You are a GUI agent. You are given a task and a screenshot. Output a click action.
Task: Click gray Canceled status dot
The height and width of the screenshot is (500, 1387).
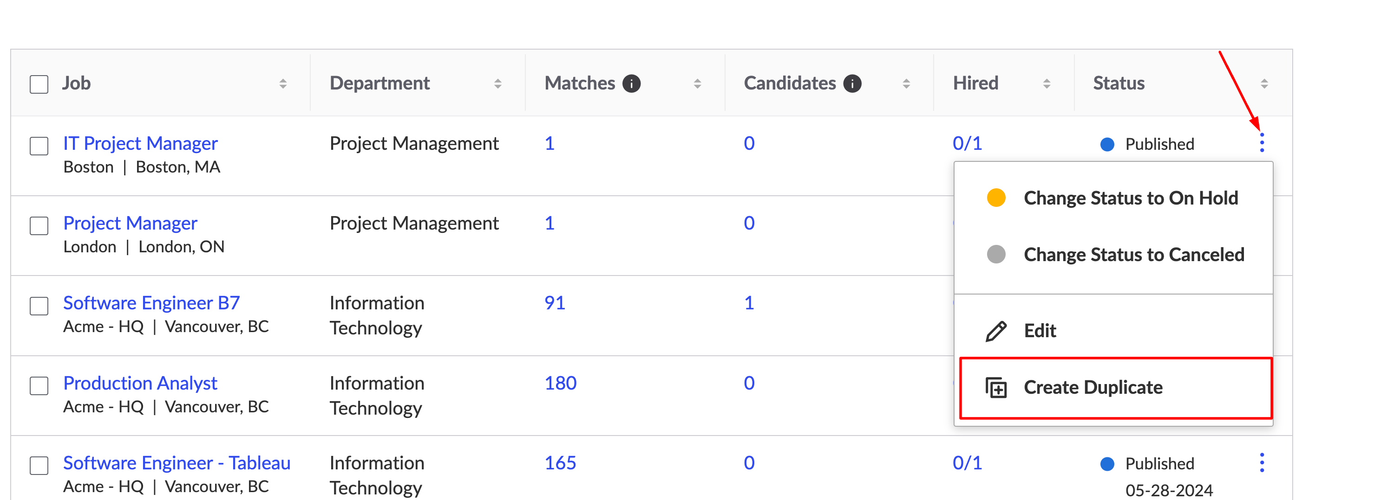pyautogui.click(x=996, y=254)
